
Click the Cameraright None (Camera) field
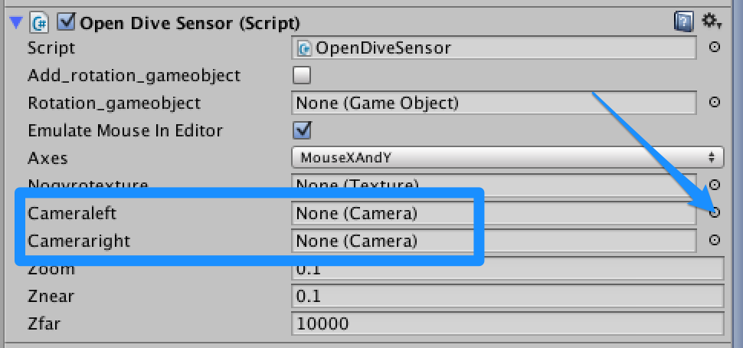tap(494, 241)
